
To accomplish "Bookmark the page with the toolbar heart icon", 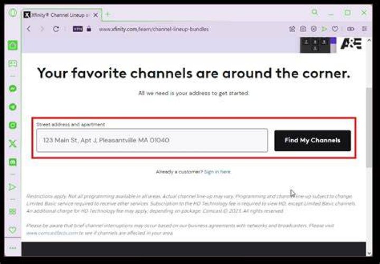I will click(335, 29).
